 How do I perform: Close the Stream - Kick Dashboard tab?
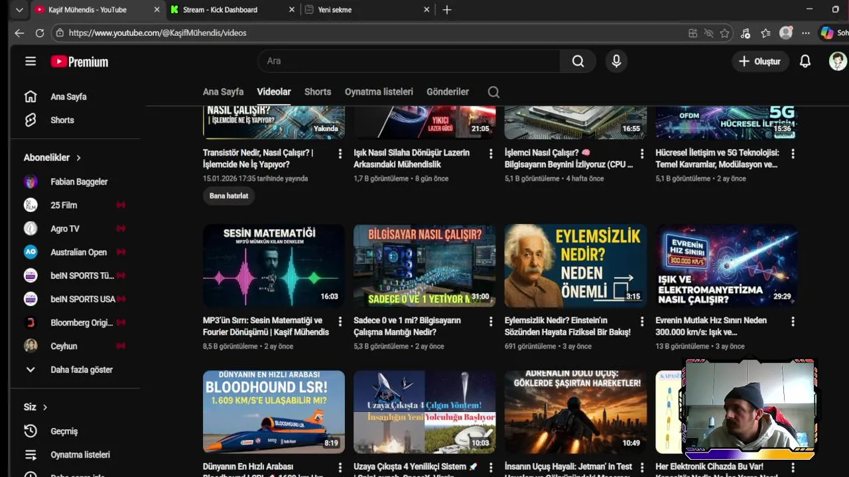293,10
